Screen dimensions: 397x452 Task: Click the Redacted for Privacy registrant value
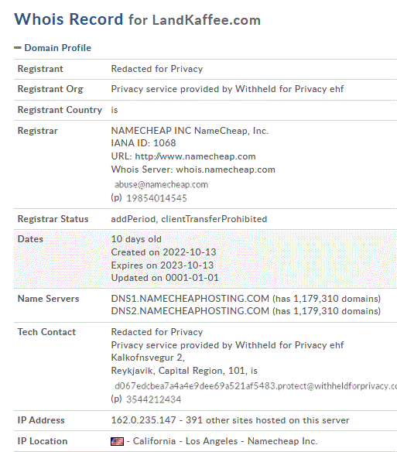tap(157, 69)
